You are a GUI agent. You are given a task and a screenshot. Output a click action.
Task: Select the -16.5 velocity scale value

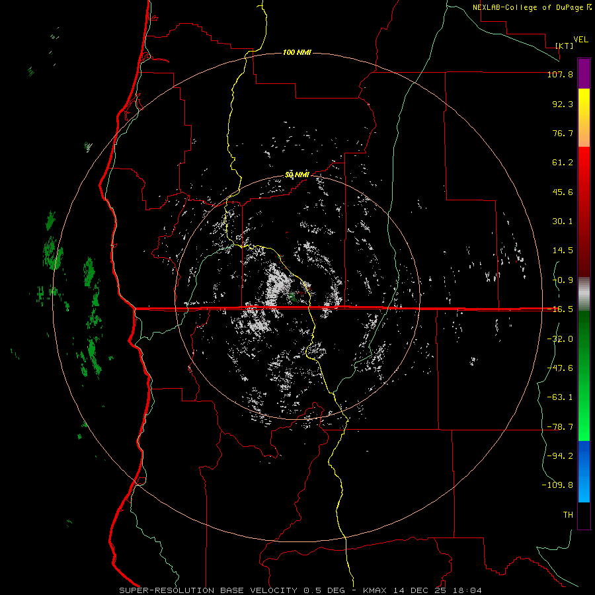560,309
